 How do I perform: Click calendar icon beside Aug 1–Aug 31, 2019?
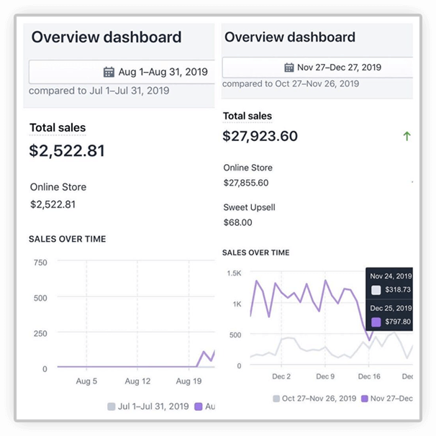(109, 72)
